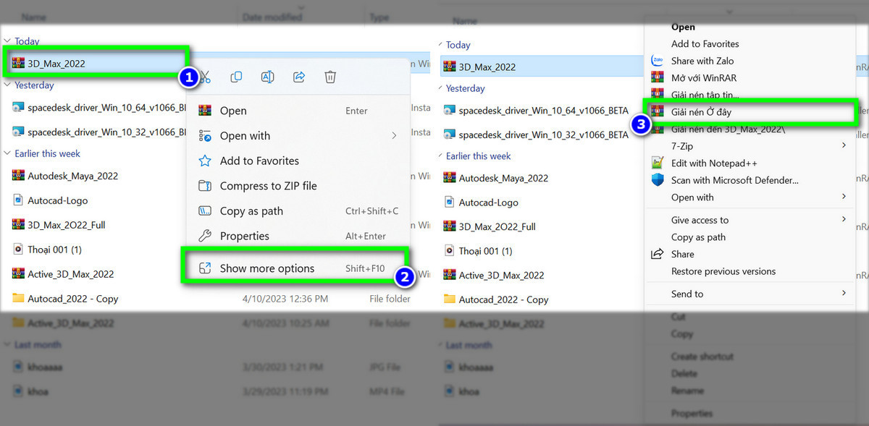Collapse the Today group in the right list
869x426 pixels.
[439, 45]
